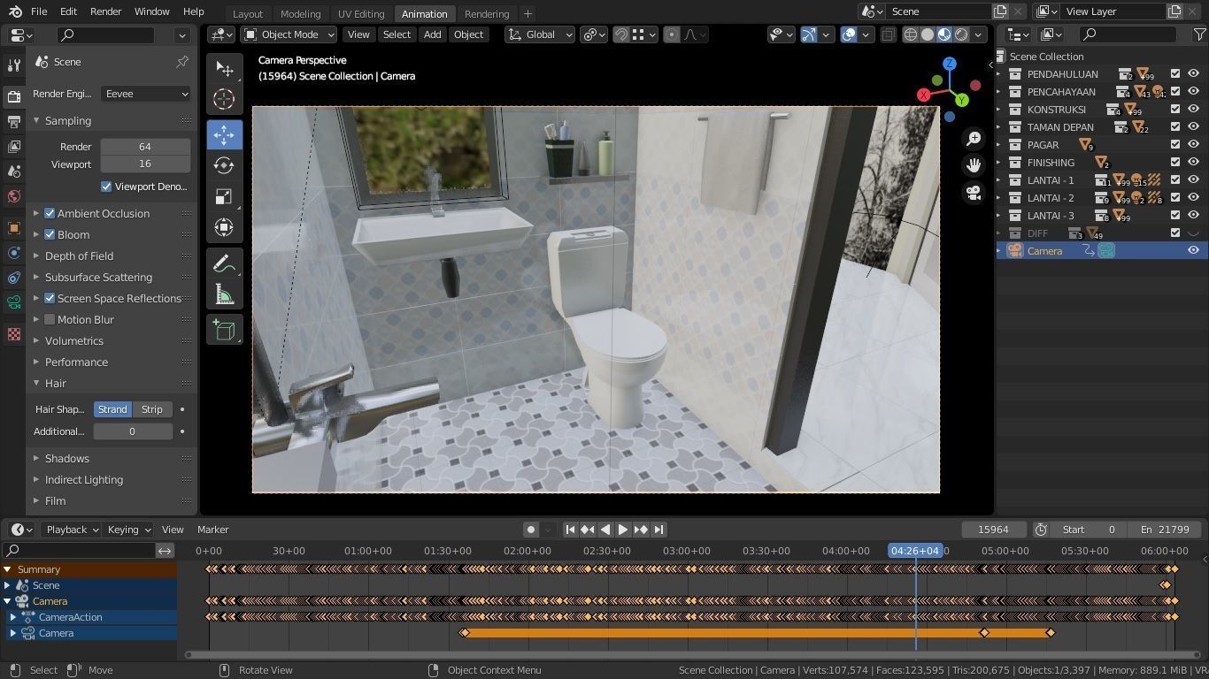Open the Output properties tab icon
This screenshot has height=679, width=1209.
click(13, 122)
